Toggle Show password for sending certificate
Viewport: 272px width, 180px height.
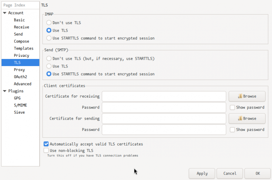(232, 129)
